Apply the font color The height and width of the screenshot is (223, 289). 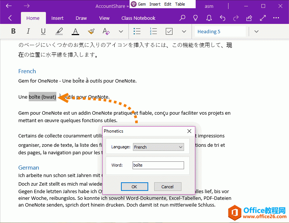(75, 31)
